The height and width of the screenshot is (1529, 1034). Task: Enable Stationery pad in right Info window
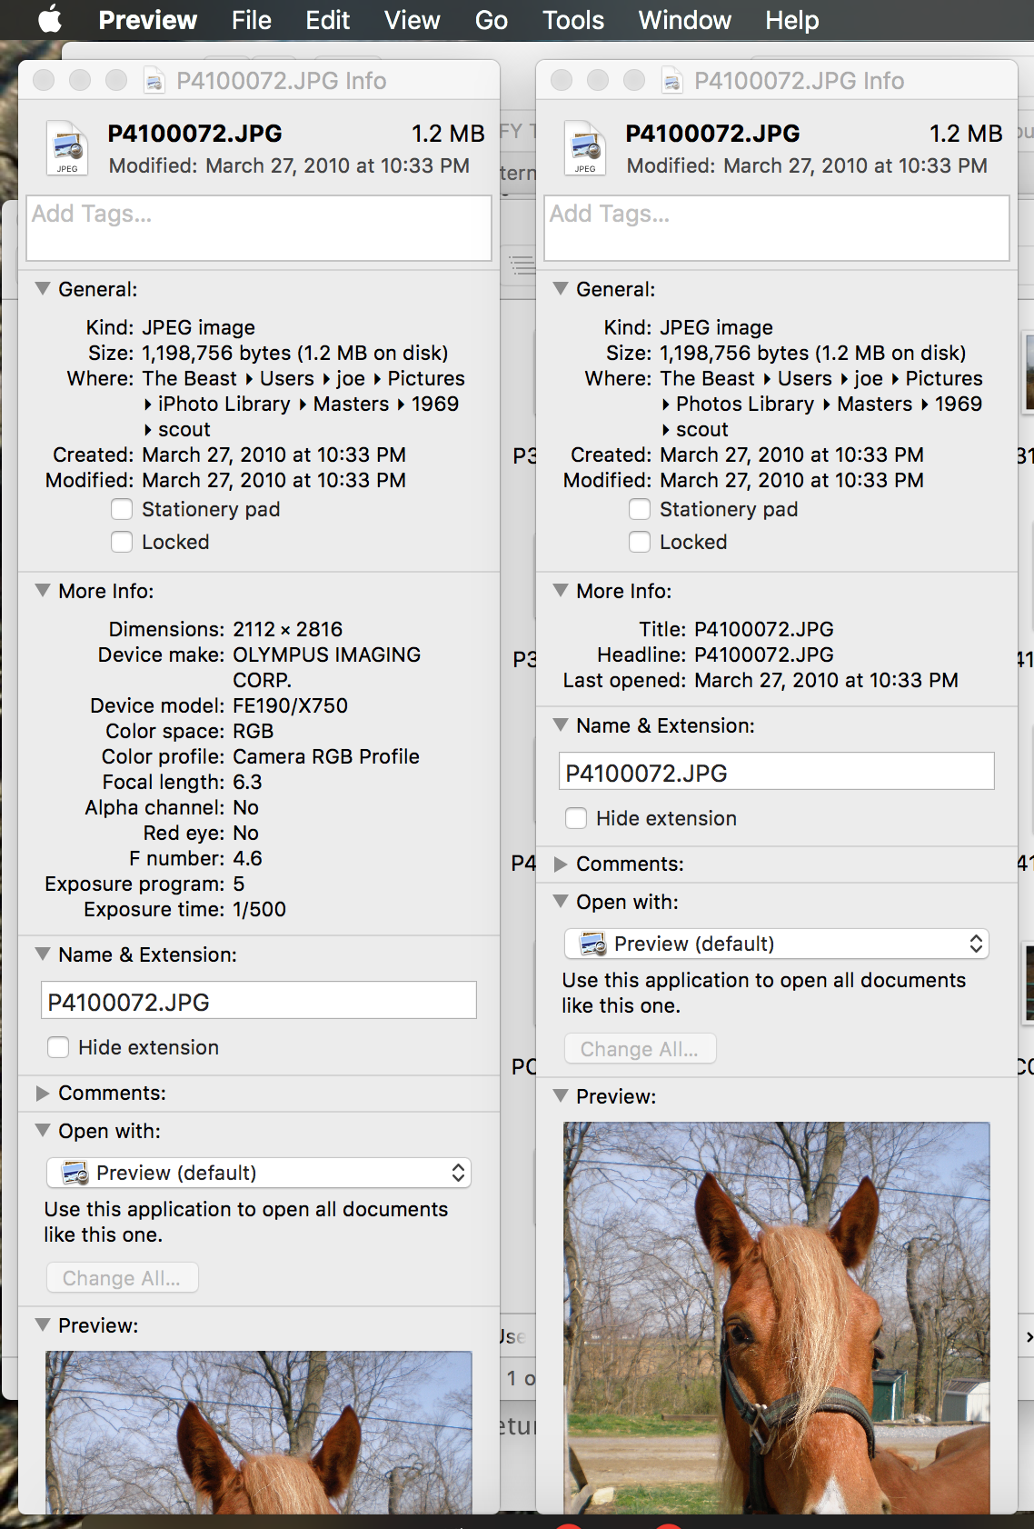pos(640,509)
